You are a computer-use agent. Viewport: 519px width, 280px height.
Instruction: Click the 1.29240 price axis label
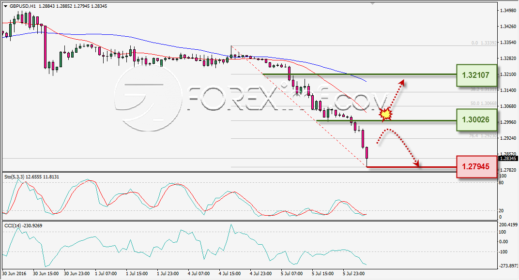point(508,138)
